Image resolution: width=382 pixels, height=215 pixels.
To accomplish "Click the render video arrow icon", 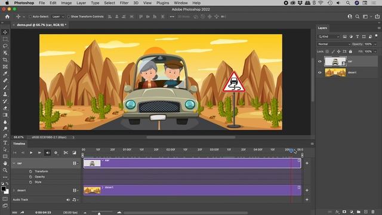I will pos(22,213).
